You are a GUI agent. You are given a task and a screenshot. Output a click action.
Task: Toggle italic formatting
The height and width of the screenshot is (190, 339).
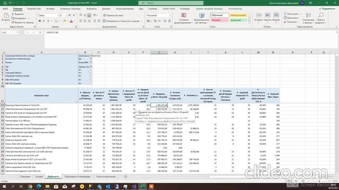tap(43, 21)
